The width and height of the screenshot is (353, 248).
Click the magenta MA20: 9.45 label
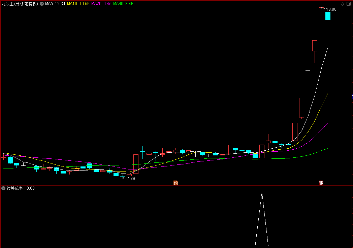tap(101, 4)
